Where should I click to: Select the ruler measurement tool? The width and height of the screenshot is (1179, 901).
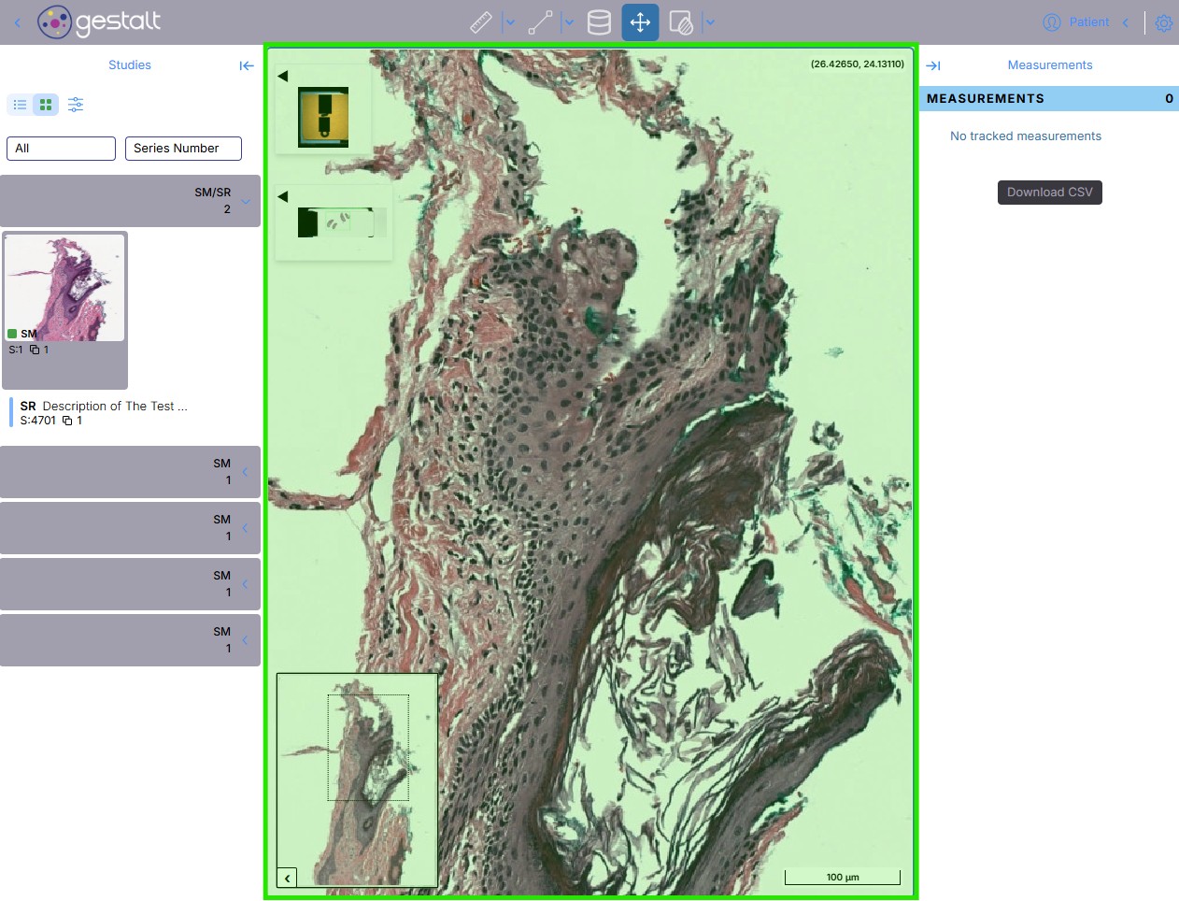pos(481,22)
